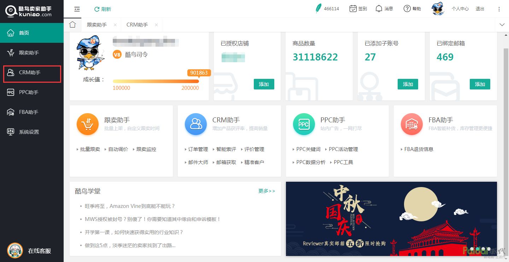
Task: Open 邮箱获取 link
Action: (226, 162)
